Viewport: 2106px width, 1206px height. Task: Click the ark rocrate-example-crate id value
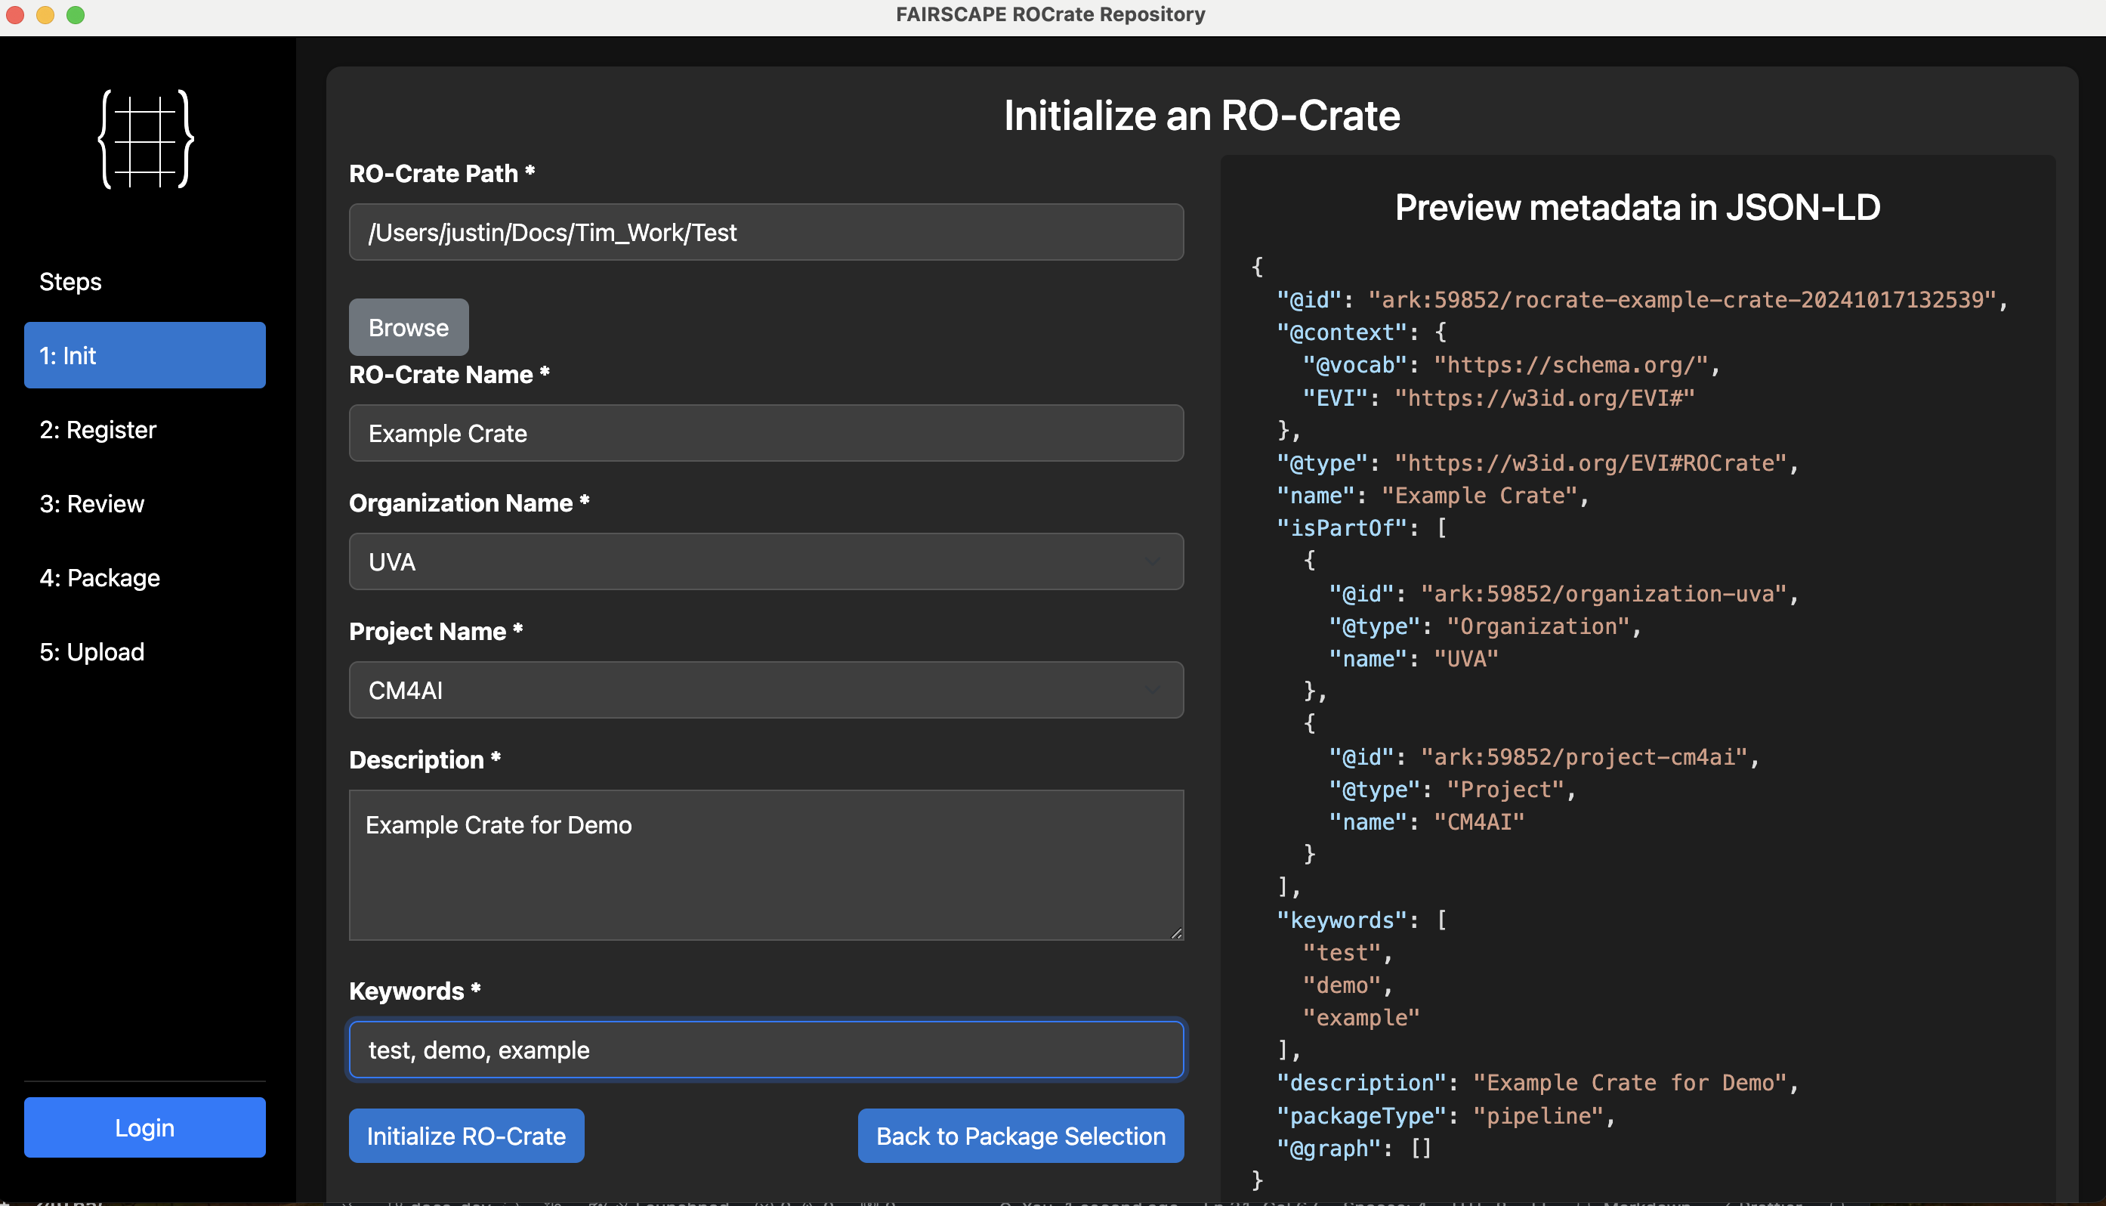click(x=1683, y=300)
